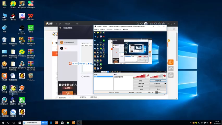Click the Edit Scene button in OBS
This screenshot has height=125, width=222.
pyautogui.click(x=141, y=84)
